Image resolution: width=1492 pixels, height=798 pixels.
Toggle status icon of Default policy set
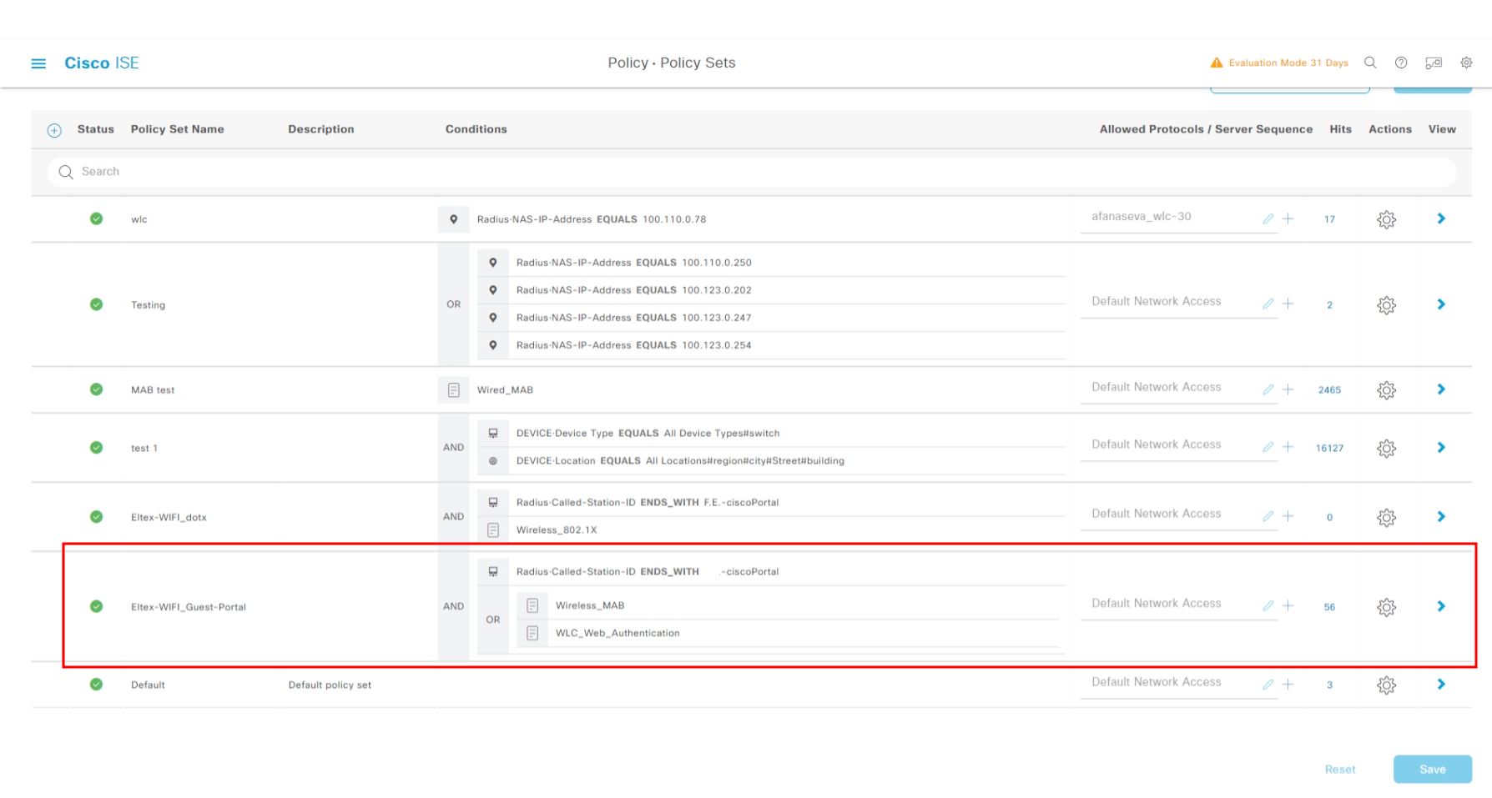97,685
